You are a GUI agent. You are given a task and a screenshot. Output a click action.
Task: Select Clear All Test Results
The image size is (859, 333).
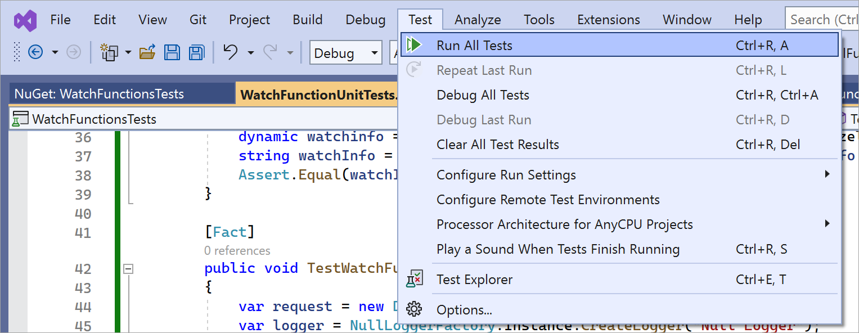(619, 145)
